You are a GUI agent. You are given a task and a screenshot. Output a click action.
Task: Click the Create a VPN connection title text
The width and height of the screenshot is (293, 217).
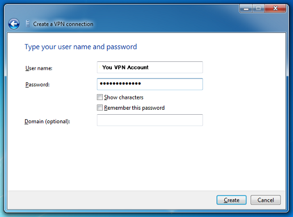[x=63, y=24]
